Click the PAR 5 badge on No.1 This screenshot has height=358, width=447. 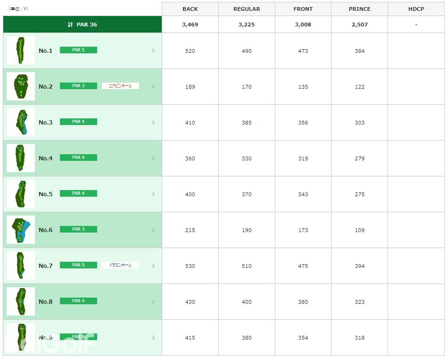[x=78, y=50]
